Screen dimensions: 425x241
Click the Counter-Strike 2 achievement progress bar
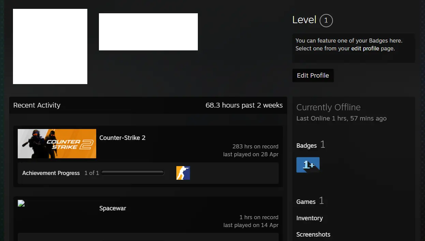(133, 173)
